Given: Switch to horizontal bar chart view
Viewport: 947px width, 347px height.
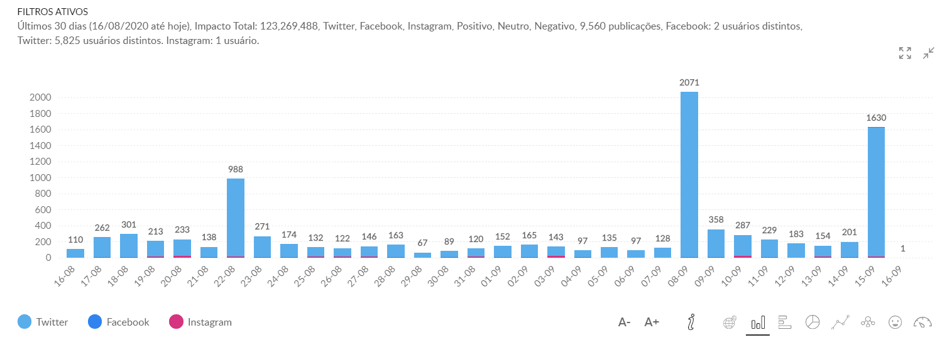Looking at the screenshot, I should point(785,322).
